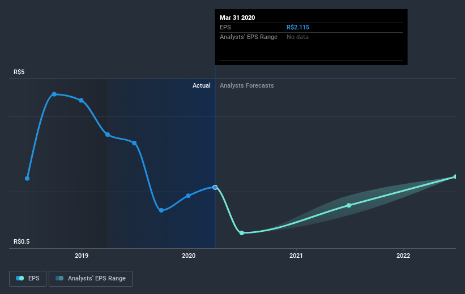The height and width of the screenshot is (294, 465).
Task: Click the Analysts' EPS Range legend color swatch
Action: point(59,278)
